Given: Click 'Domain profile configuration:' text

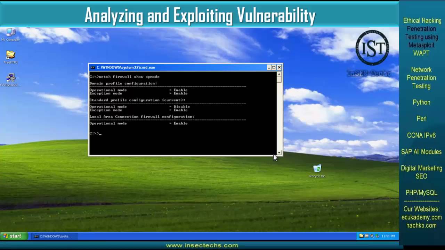Looking at the screenshot, I should click(123, 83).
